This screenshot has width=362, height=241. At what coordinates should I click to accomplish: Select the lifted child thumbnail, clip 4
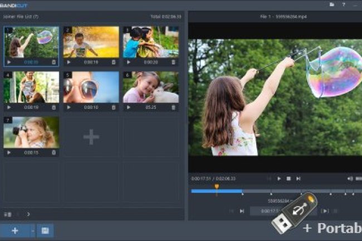click(31, 87)
